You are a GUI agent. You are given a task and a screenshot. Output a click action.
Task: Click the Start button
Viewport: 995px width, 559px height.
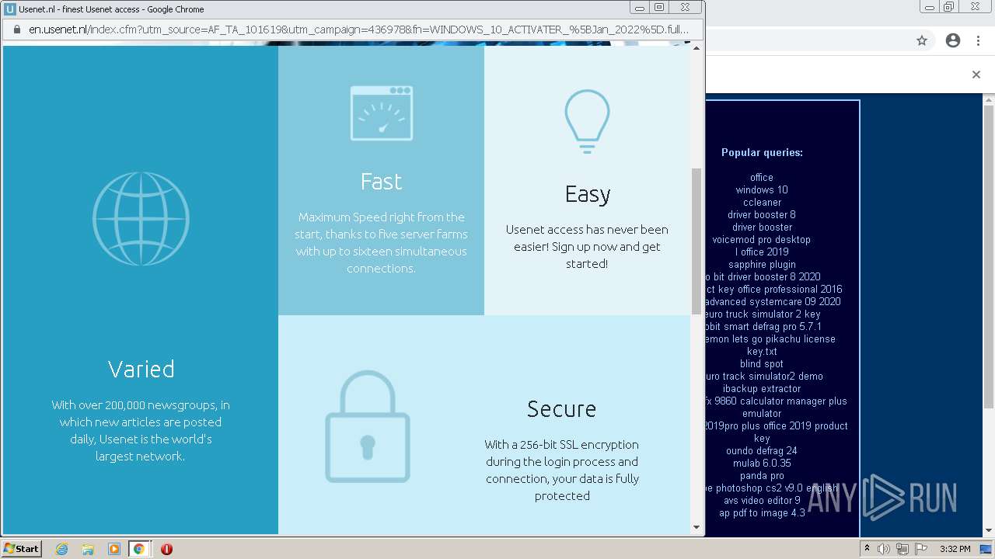point(22,549)
